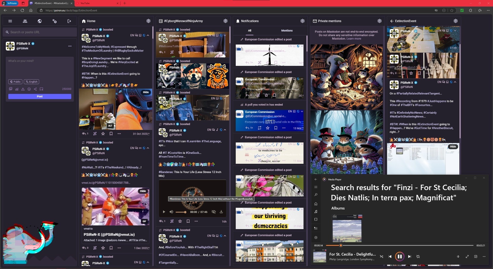Open the emoji picker in the compose box
Image resolution: width=493 pixels, height=269 pixels.
click(x=29, y=89)
